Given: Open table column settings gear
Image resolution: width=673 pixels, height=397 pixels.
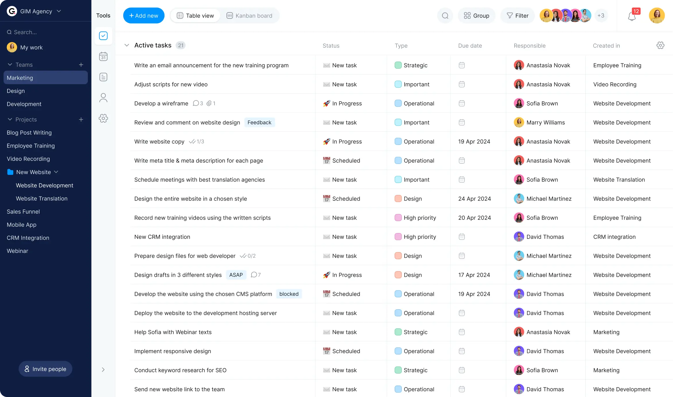Looking at the screenshot, I should point(660,45).
